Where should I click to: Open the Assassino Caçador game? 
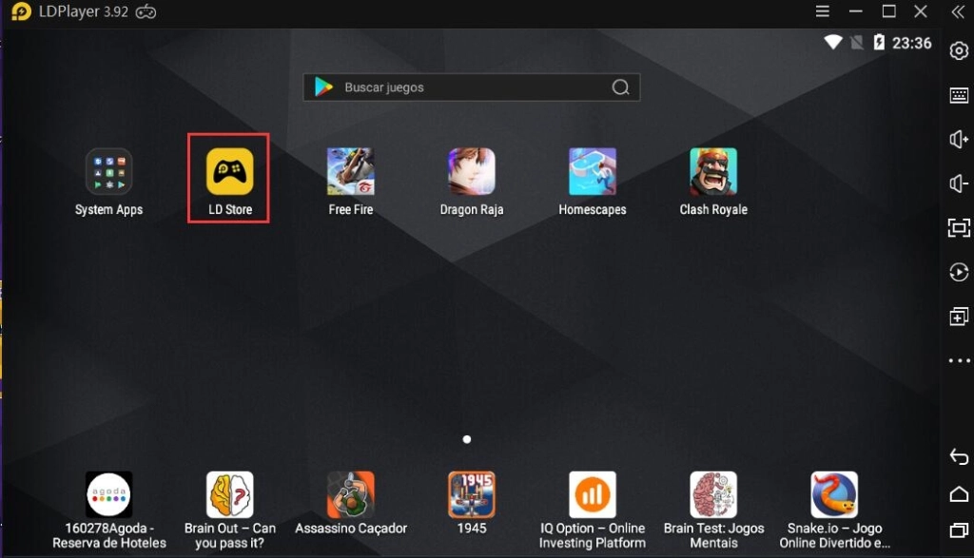coord(351,494)
